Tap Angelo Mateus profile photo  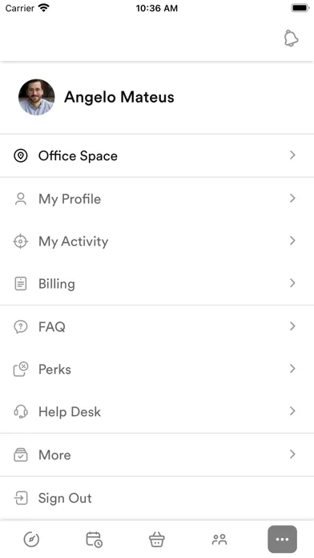[x=37, y=97]
